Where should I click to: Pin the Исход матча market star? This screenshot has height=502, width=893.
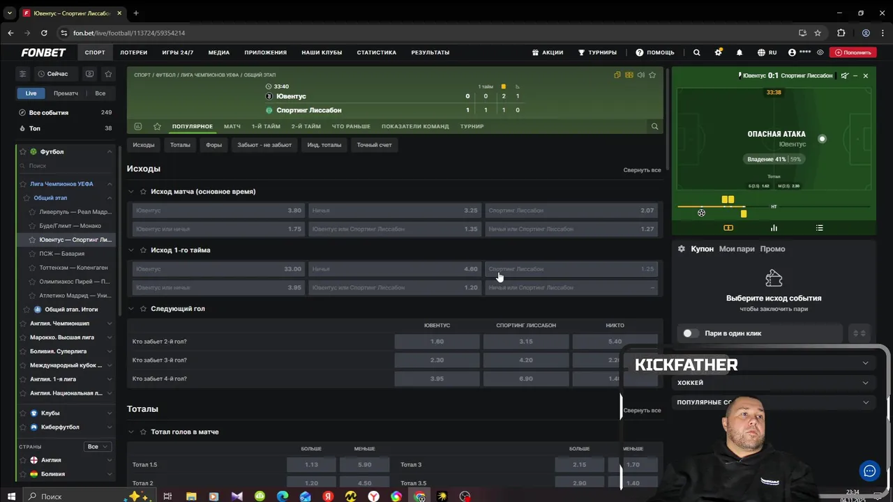[x=143, y=191]
